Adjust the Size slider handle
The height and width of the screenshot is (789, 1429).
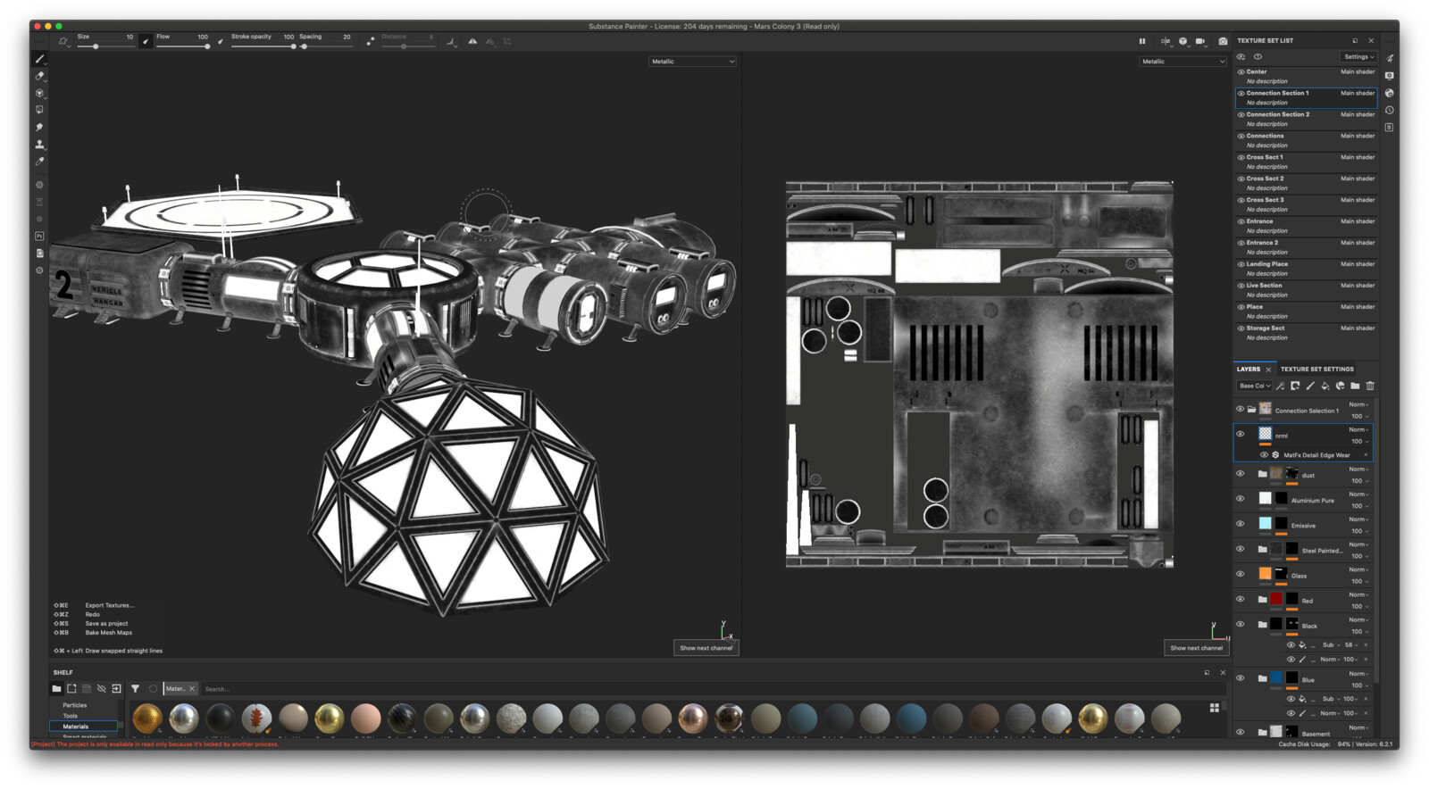(x=96, y=46)
